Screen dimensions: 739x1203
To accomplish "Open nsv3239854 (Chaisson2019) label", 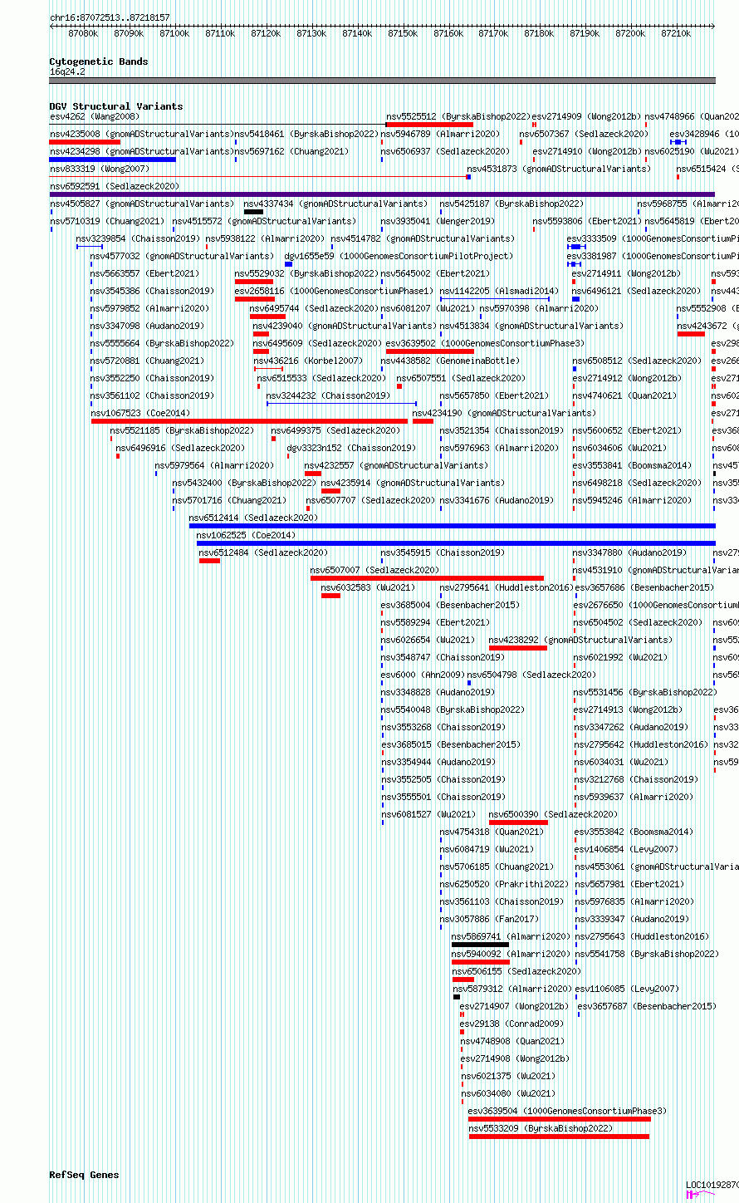I will point(138,238).
